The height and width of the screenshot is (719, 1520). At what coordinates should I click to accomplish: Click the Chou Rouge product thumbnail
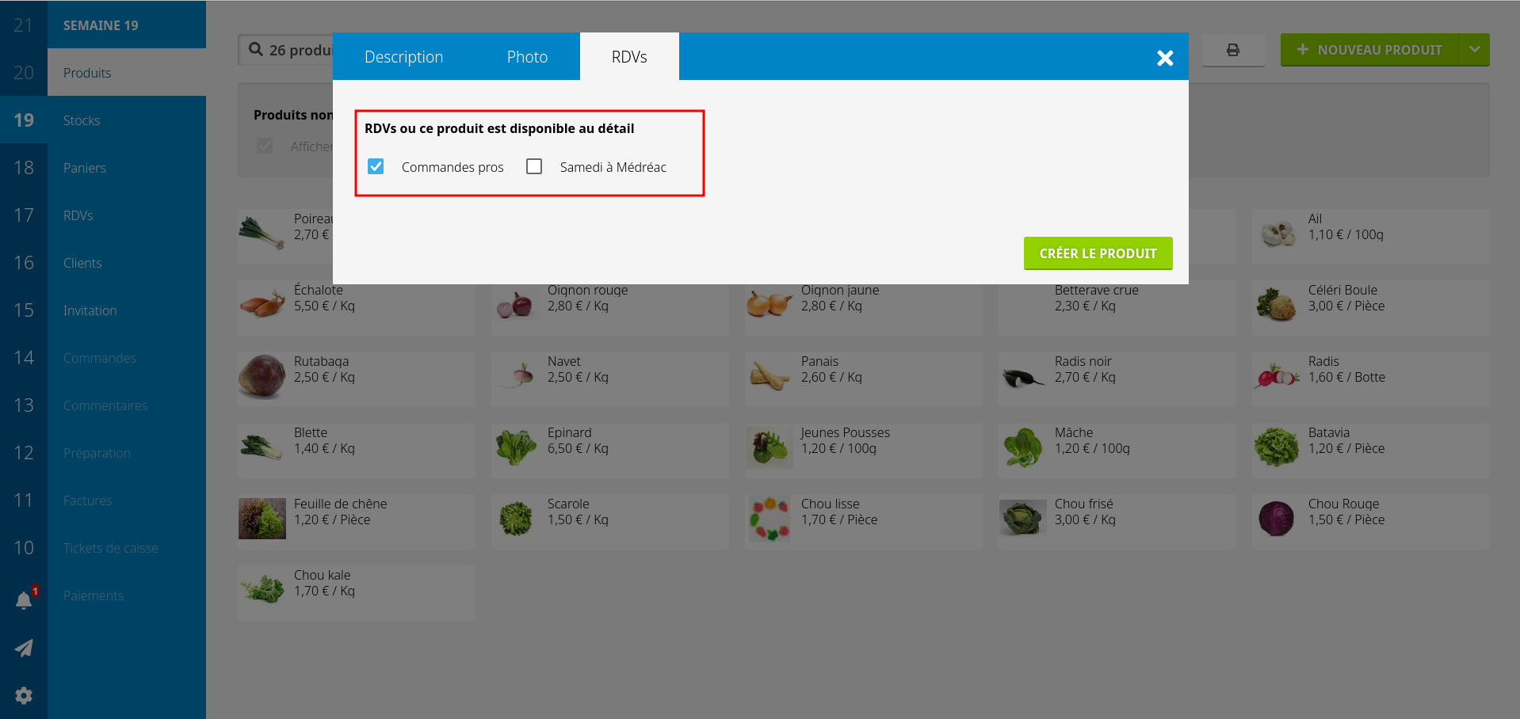click(1276, 519)
